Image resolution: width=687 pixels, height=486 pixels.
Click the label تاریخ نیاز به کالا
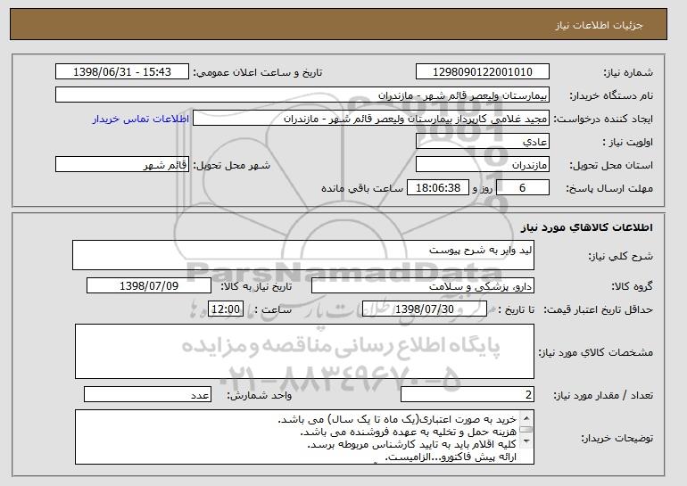pyautogui.click(x=256, y=286)
